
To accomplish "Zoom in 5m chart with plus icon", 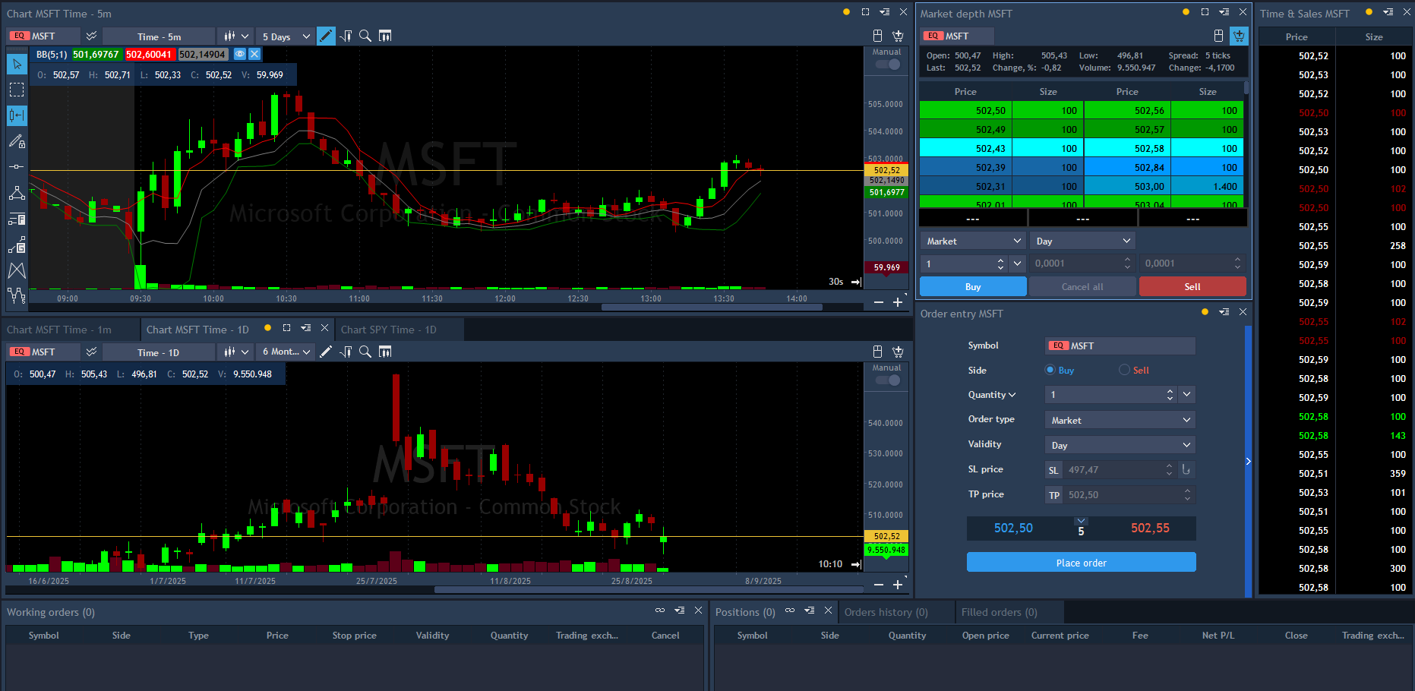I will [x=898, y=302].
